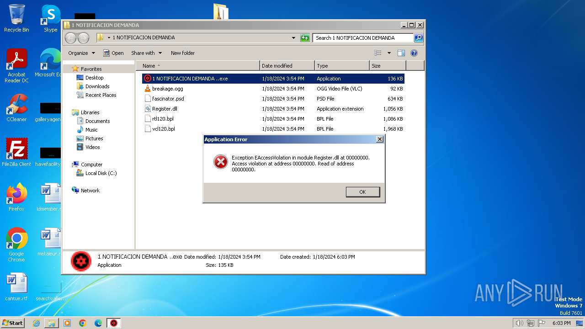
Task: Select Libraries in navigation pane
Action: pyautogui.click(x=90, y=112)
